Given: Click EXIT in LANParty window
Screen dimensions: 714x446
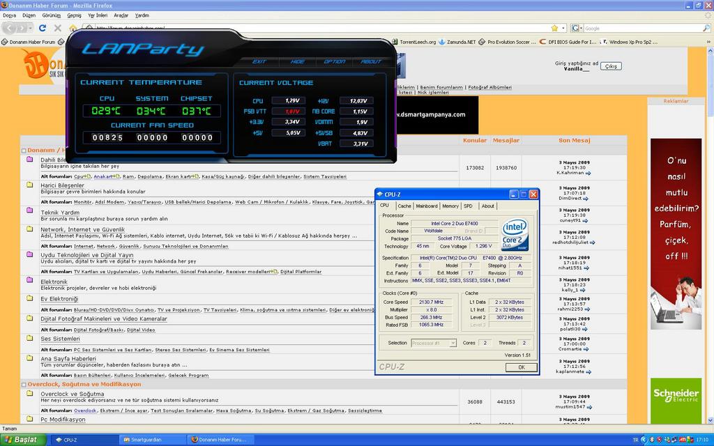Looking at the screenshot, I should pyautogui.click(x=259, y=61).
